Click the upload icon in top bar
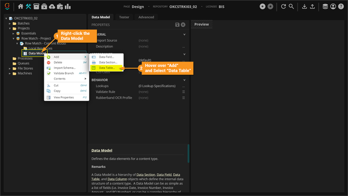 312,7
